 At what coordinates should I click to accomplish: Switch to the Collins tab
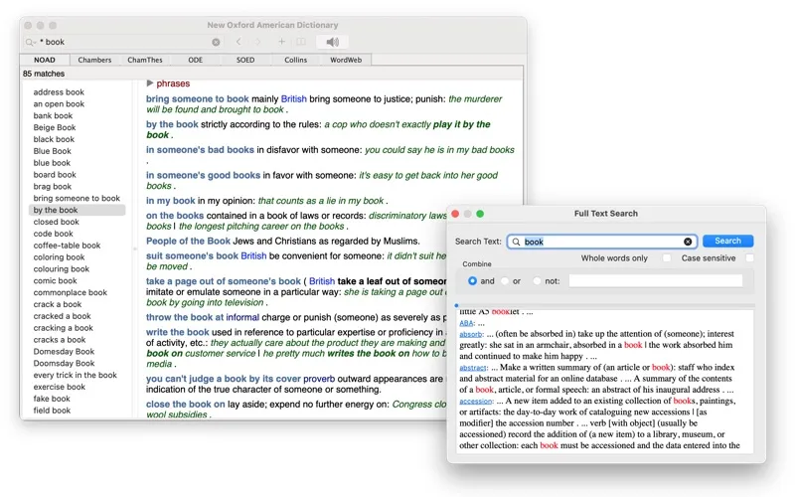pos(295,60)
